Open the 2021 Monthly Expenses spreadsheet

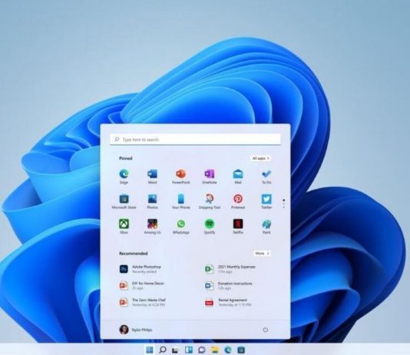[x=230, y=269]
